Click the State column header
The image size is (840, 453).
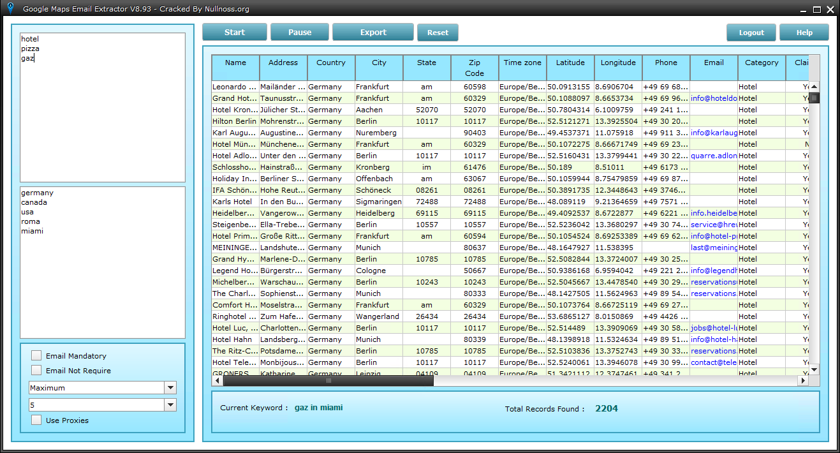click(x=427, y=68)
